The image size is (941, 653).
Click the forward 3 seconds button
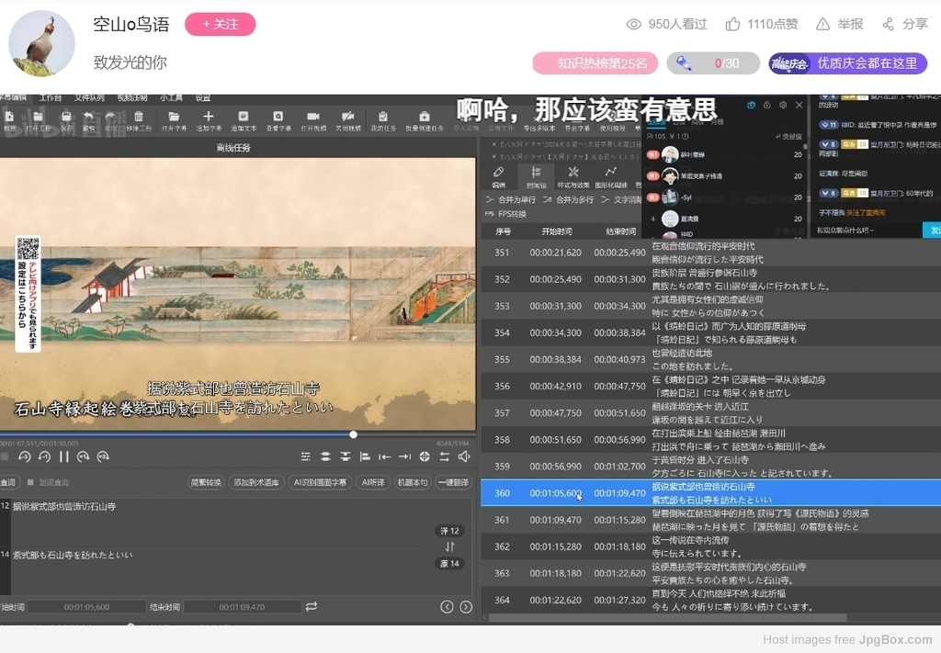[103, 457]
